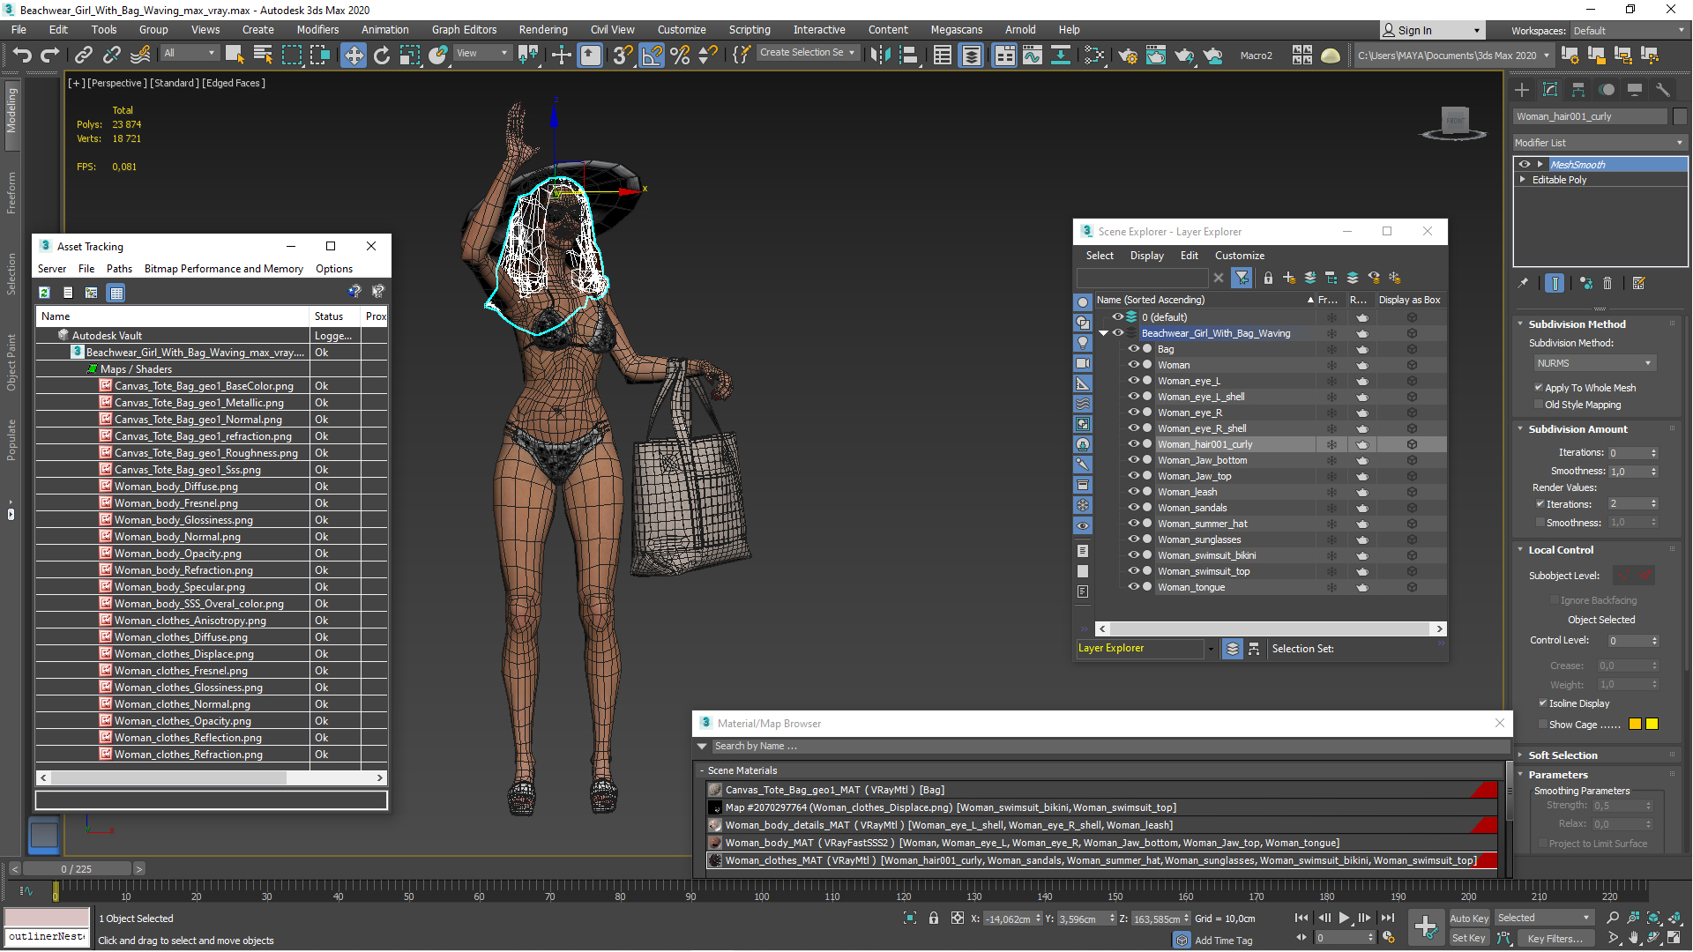Viewport: 1693px width, 952px height.
Task: Click the orange Show Cage color swatch
Action: pos(1635,725)
